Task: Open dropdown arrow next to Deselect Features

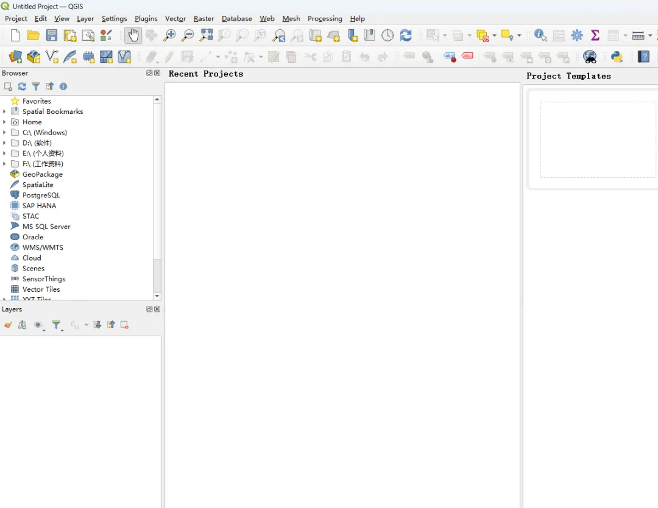Action: [494, 36]
